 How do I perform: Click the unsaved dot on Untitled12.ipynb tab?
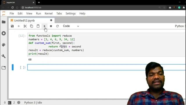(x=51, y=20)
